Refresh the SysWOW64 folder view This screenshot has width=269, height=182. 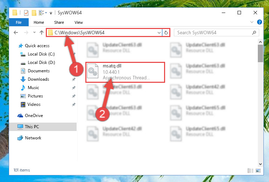click(166, 32)
